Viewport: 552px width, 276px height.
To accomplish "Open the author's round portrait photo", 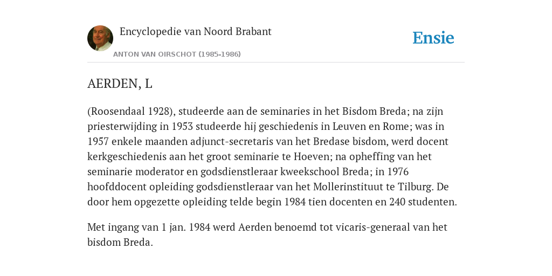I will (x=100, y=38).
